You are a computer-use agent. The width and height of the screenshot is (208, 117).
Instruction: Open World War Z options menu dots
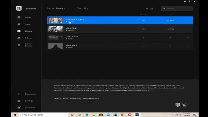click(x=188, y=46)
